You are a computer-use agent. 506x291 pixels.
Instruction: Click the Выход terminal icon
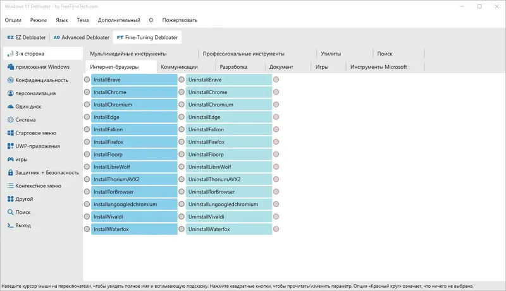point(11,225)
